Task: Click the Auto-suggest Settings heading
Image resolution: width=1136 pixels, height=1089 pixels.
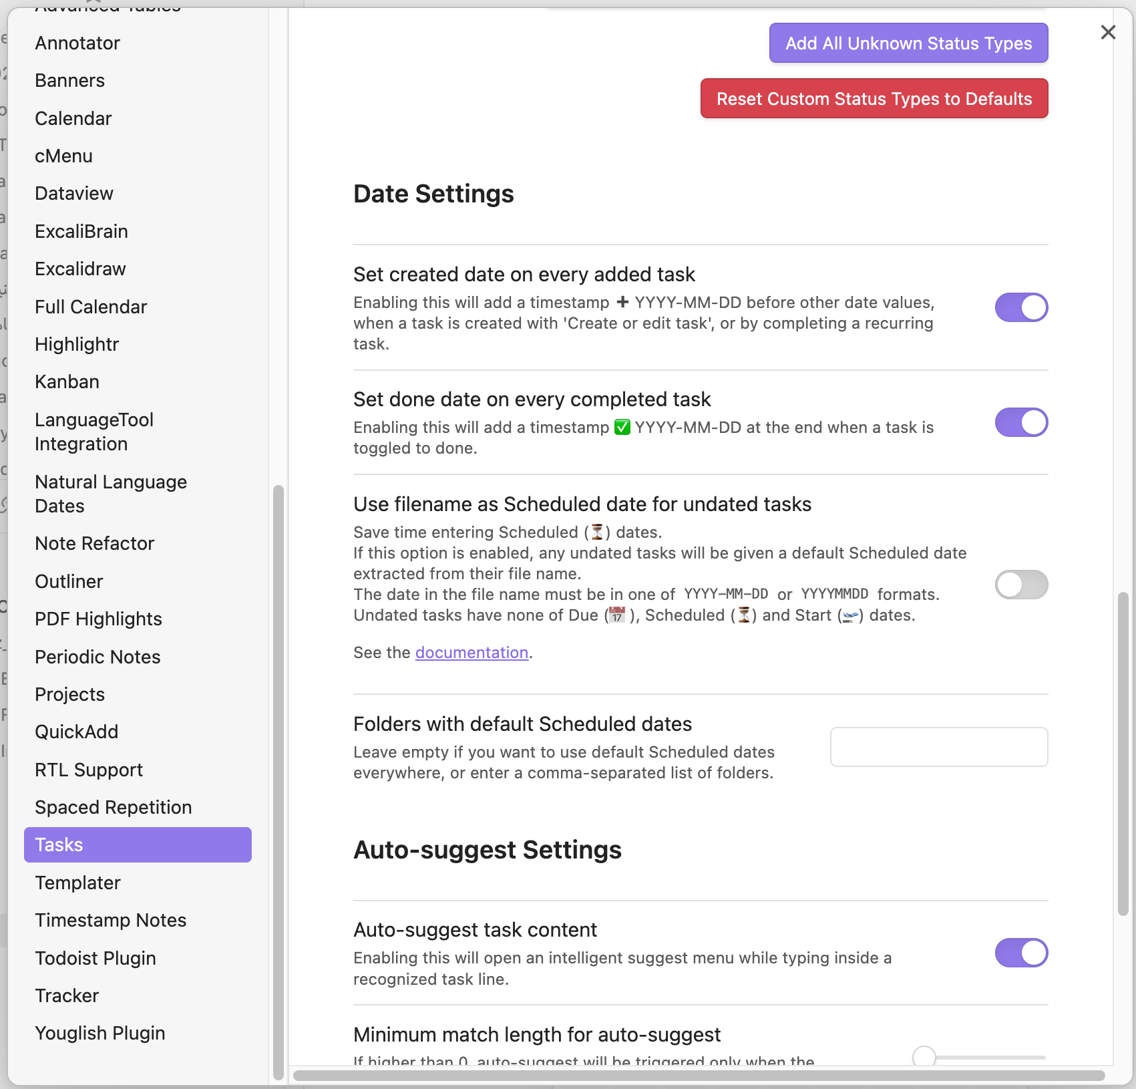Action: (488, 850)
